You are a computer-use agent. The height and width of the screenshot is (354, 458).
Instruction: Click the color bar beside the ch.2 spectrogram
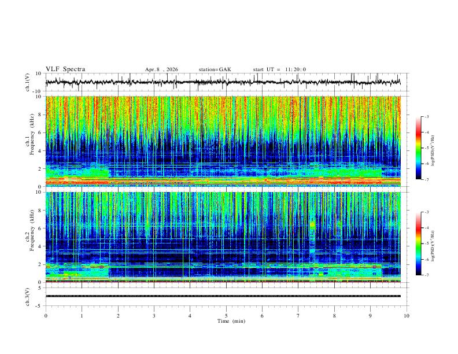[418, 244]
